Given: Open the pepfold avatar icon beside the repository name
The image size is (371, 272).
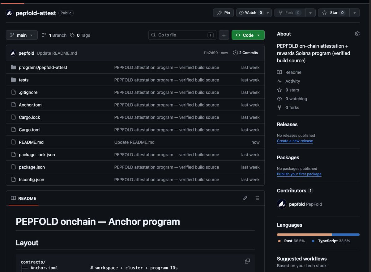Looking at the screenshot, I should [10, 13].
